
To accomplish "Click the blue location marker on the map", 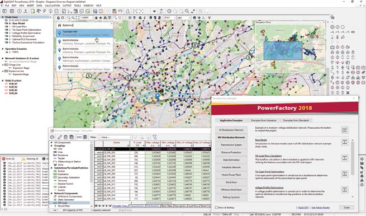I will coord(158,96).
